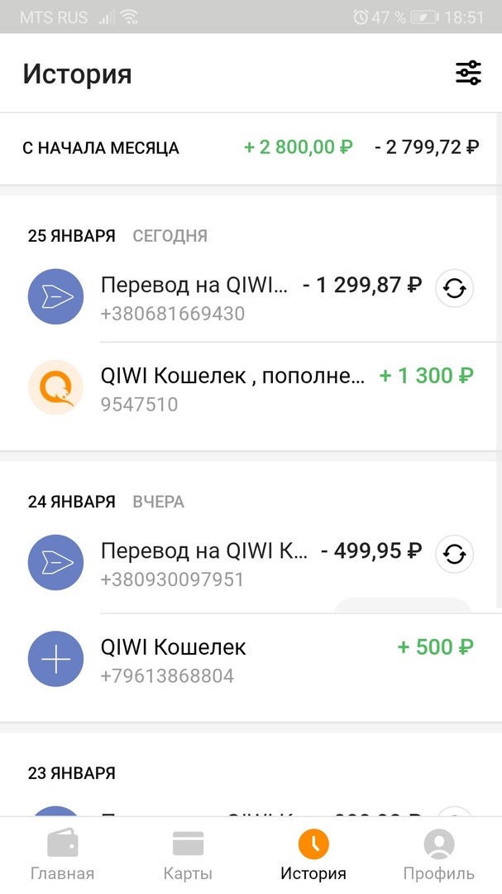
Task: Select the История clock tab
Action: click(x=313, y=856)
